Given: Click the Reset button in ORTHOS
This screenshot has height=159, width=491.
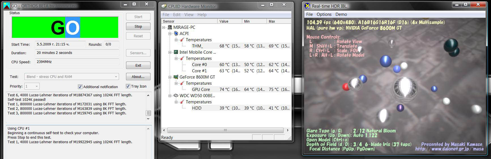Looking at the screenshot, I should (x=138, y=36).
